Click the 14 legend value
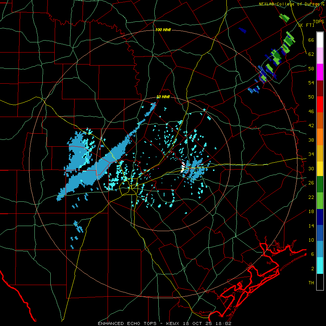This screenshot has width=326, height=326. (311, 226)
